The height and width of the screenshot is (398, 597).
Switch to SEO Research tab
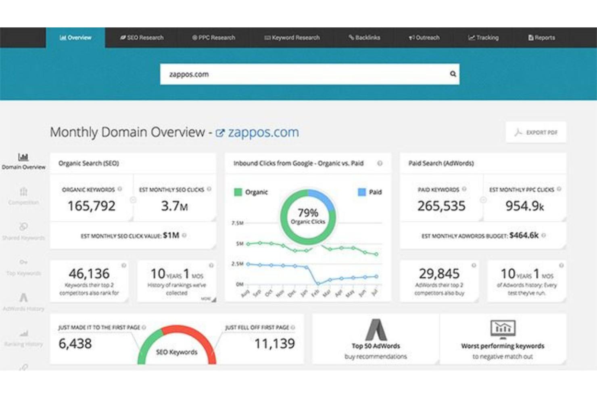pos(142,38)
